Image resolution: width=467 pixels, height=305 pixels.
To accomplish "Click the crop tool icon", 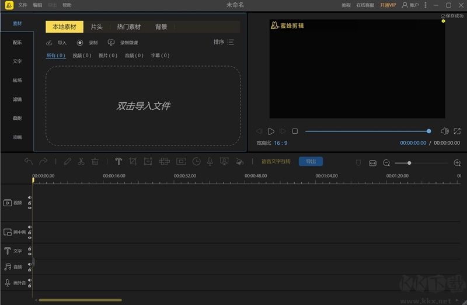I will tap(133, 162).
